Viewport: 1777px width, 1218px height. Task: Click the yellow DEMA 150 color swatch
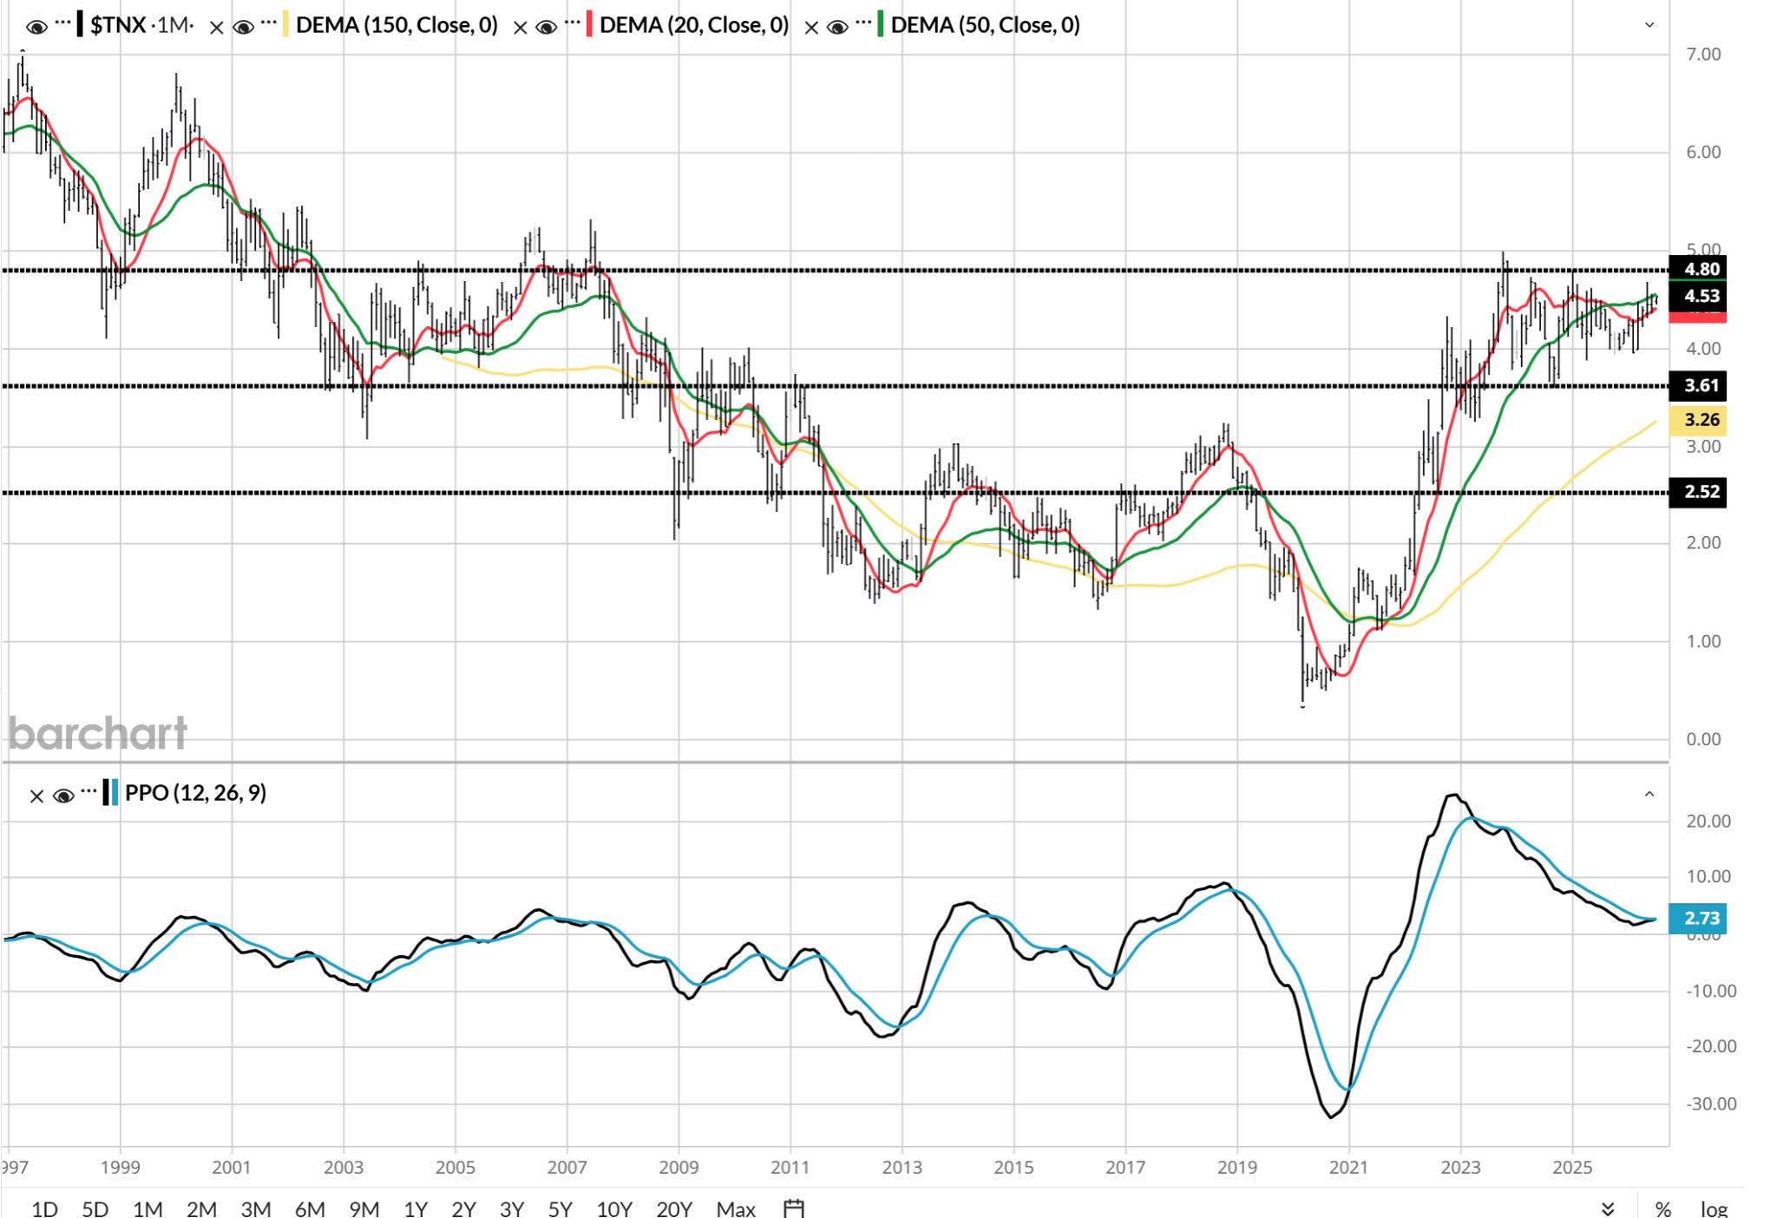click(285, 25)
